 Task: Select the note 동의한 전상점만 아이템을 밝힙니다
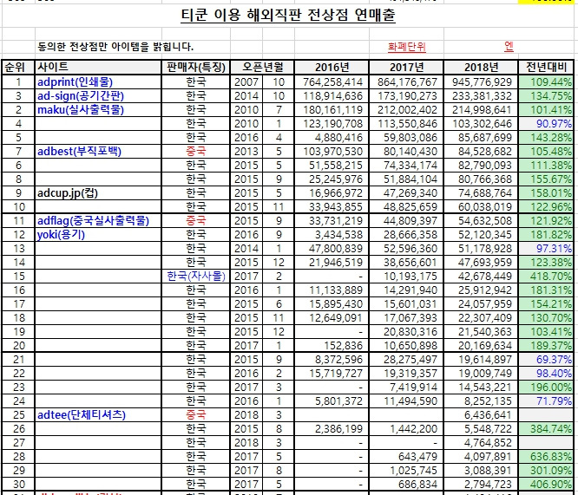coord(115,47)
